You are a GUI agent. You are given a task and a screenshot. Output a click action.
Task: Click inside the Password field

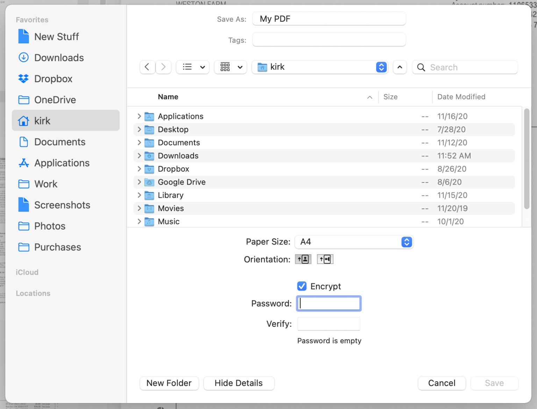[x=328, y=303]
